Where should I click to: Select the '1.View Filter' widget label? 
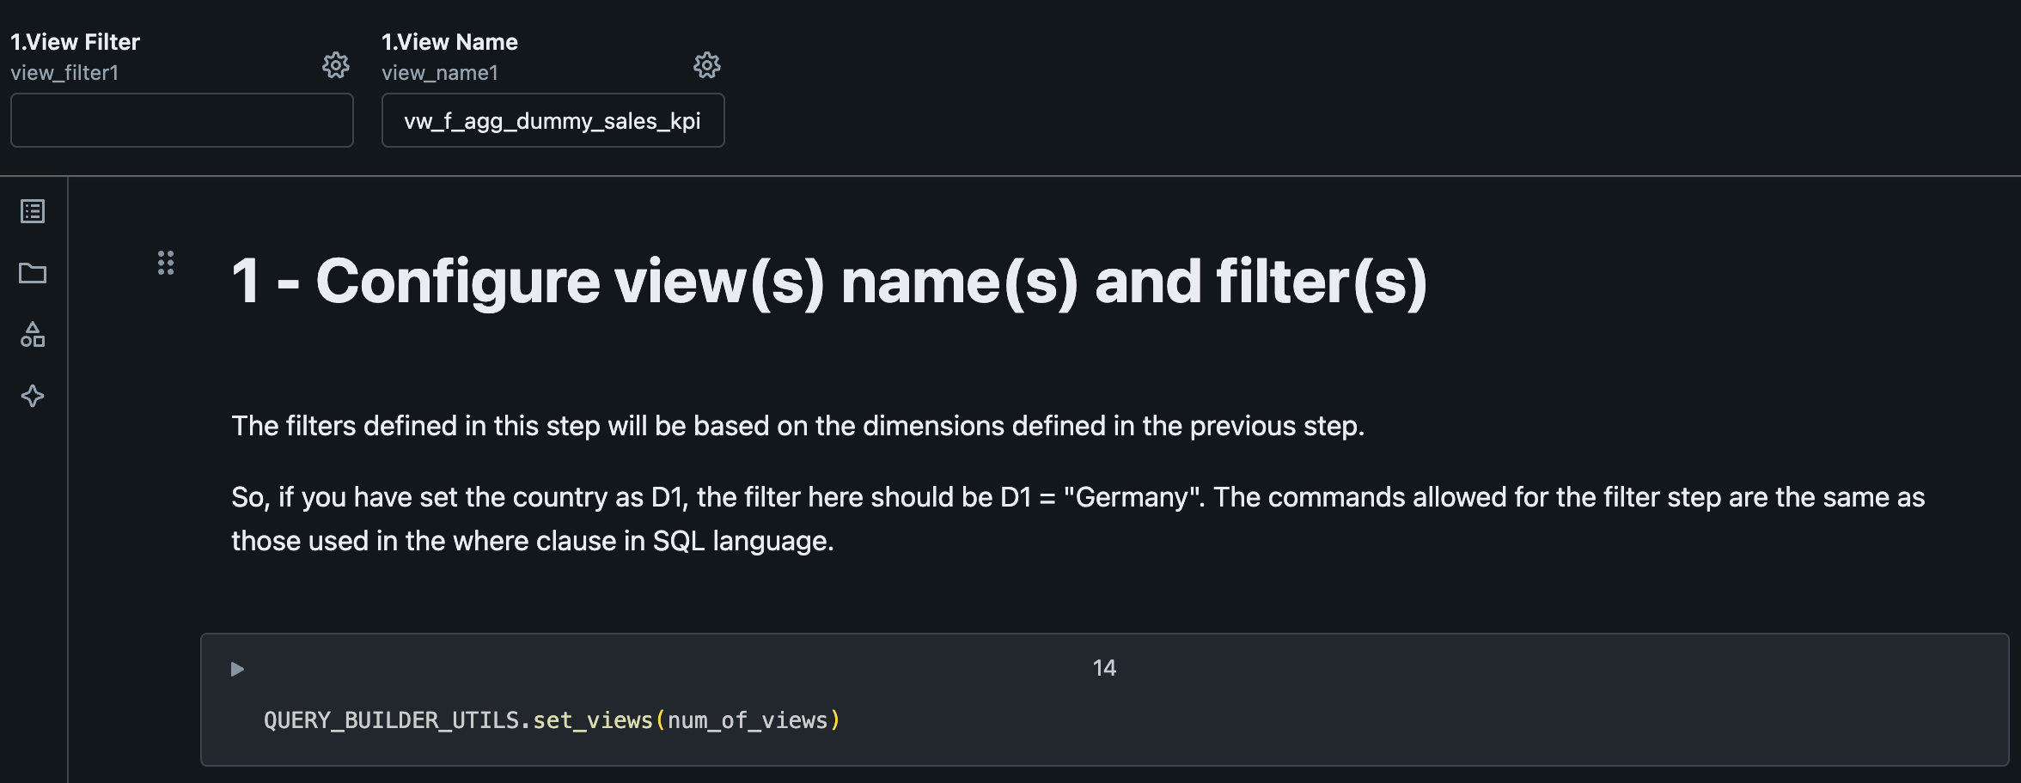tap(75, 42)
